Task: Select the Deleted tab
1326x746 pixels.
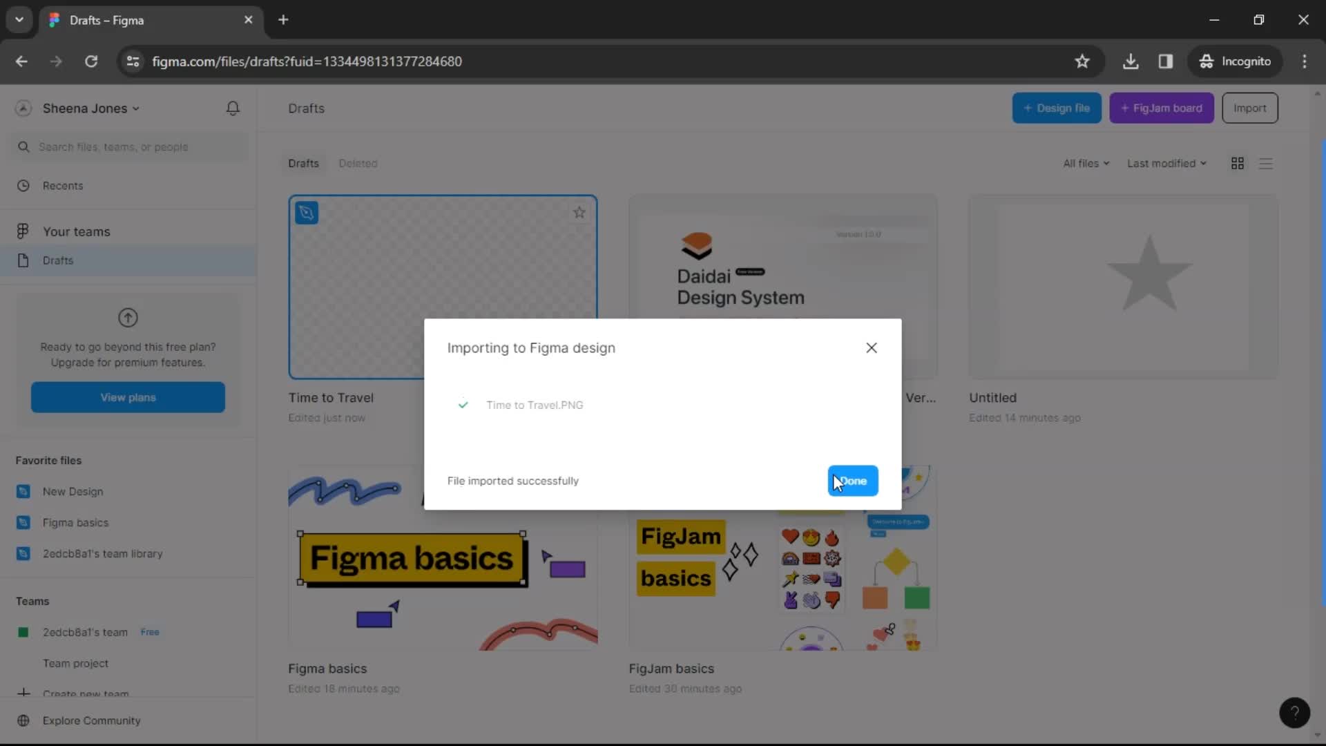Action: [x=357, y=162]
